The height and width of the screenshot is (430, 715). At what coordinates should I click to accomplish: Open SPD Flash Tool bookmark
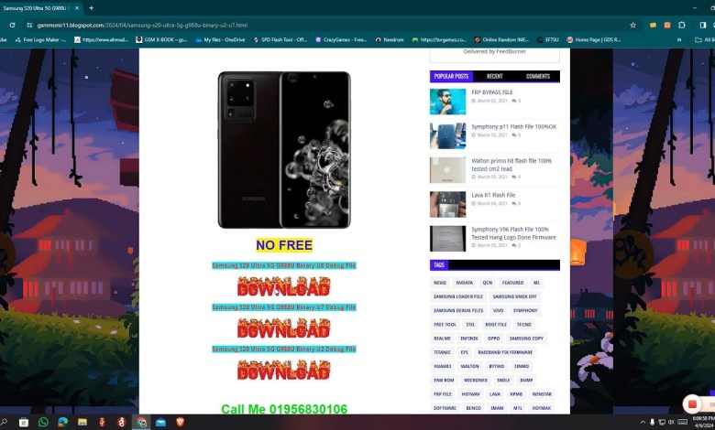(x=280, y=39)
